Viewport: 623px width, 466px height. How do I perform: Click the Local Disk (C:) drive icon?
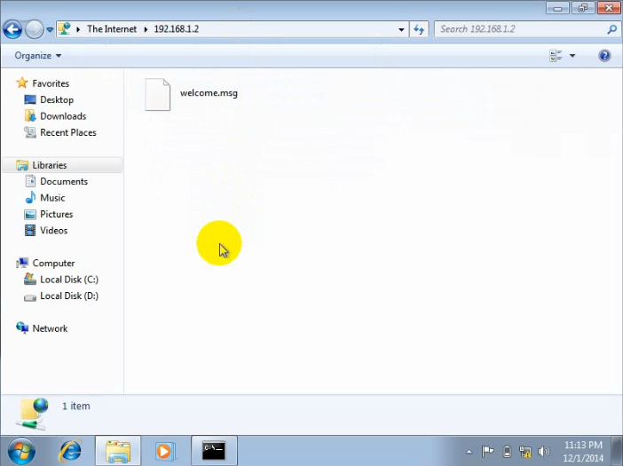30,280
